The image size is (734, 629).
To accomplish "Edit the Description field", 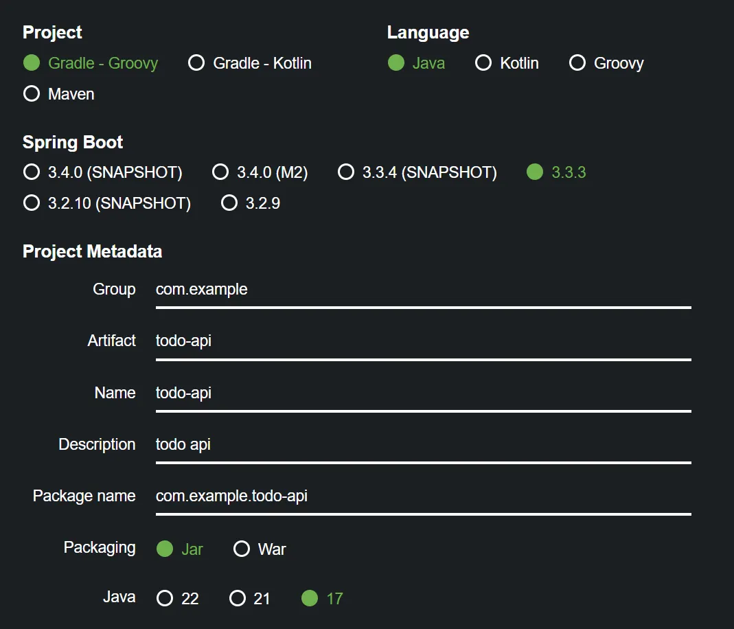I will point(423,444).
